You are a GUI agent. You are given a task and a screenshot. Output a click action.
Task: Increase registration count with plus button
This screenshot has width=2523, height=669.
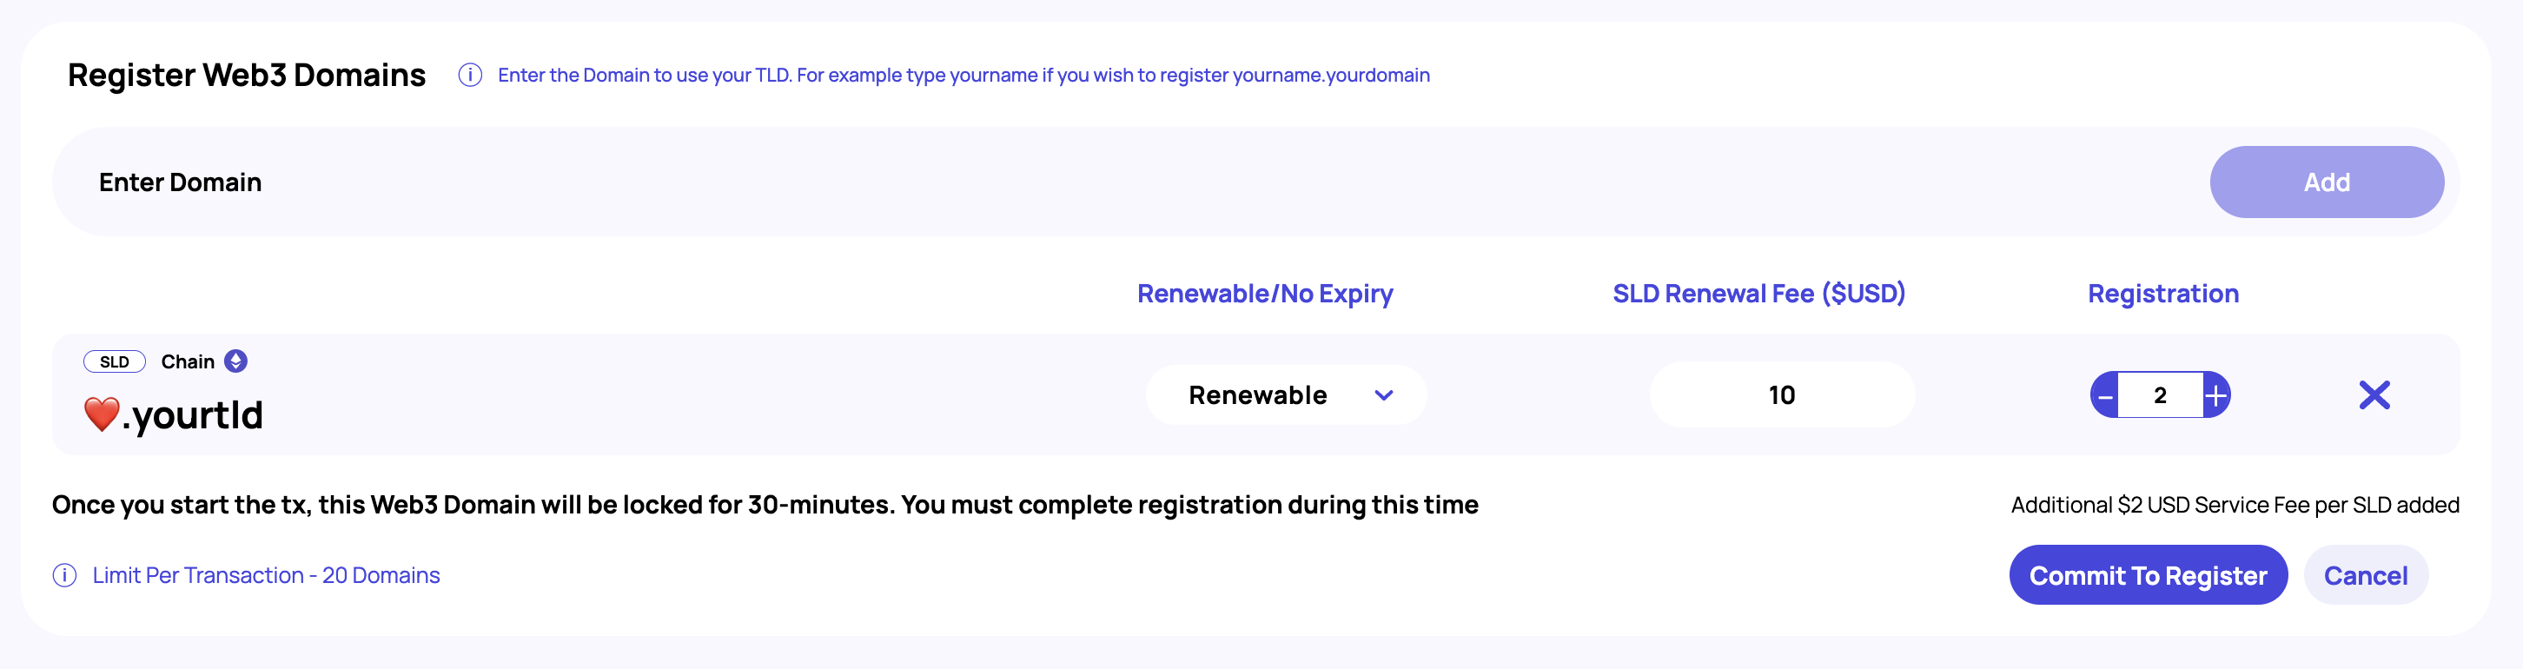tap(2216, 394)
